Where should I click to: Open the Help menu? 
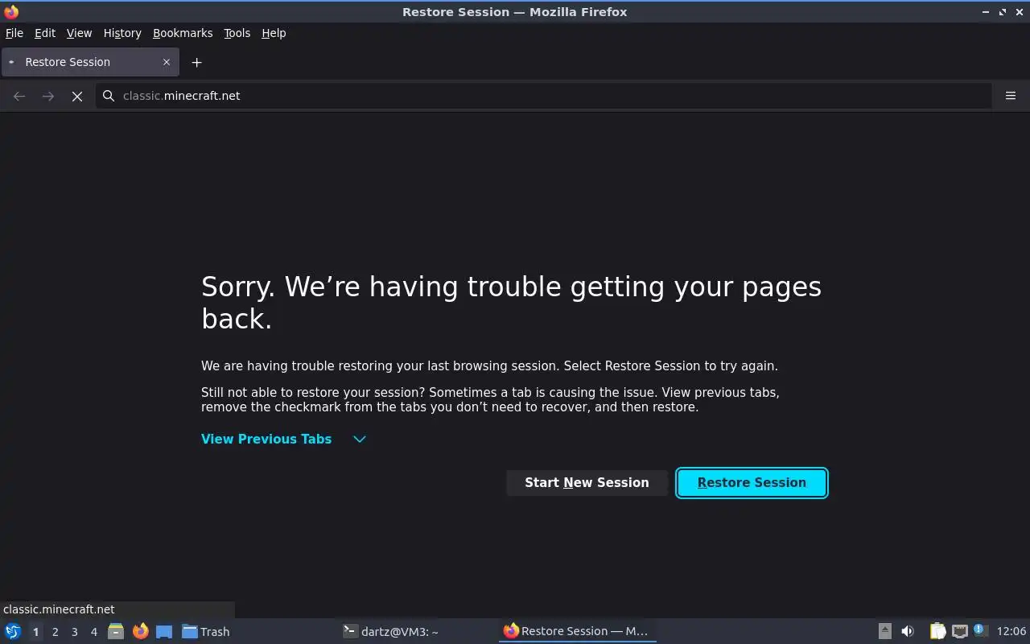click(274, 33)
